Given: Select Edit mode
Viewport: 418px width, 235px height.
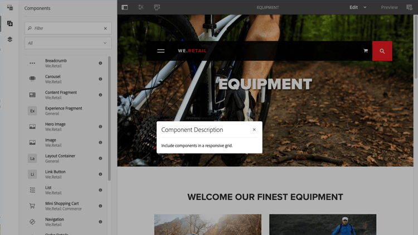Looking at the screenshot, I should tap(354, 7).
